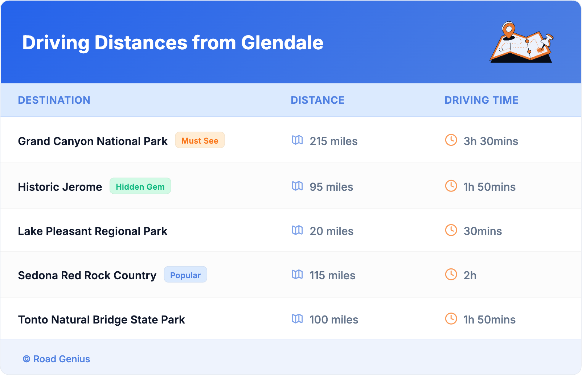Screen dimensions: 582x375
Task: Click the Popular badge
Action: point(185,275)
